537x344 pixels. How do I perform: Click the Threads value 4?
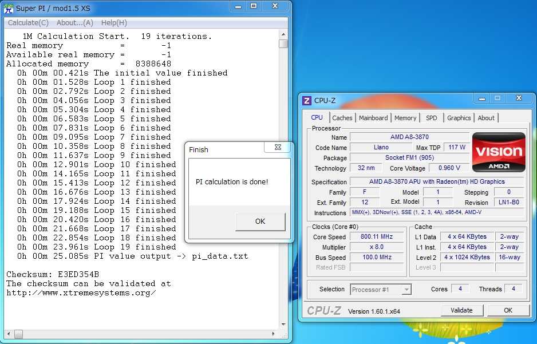[513, 289]
